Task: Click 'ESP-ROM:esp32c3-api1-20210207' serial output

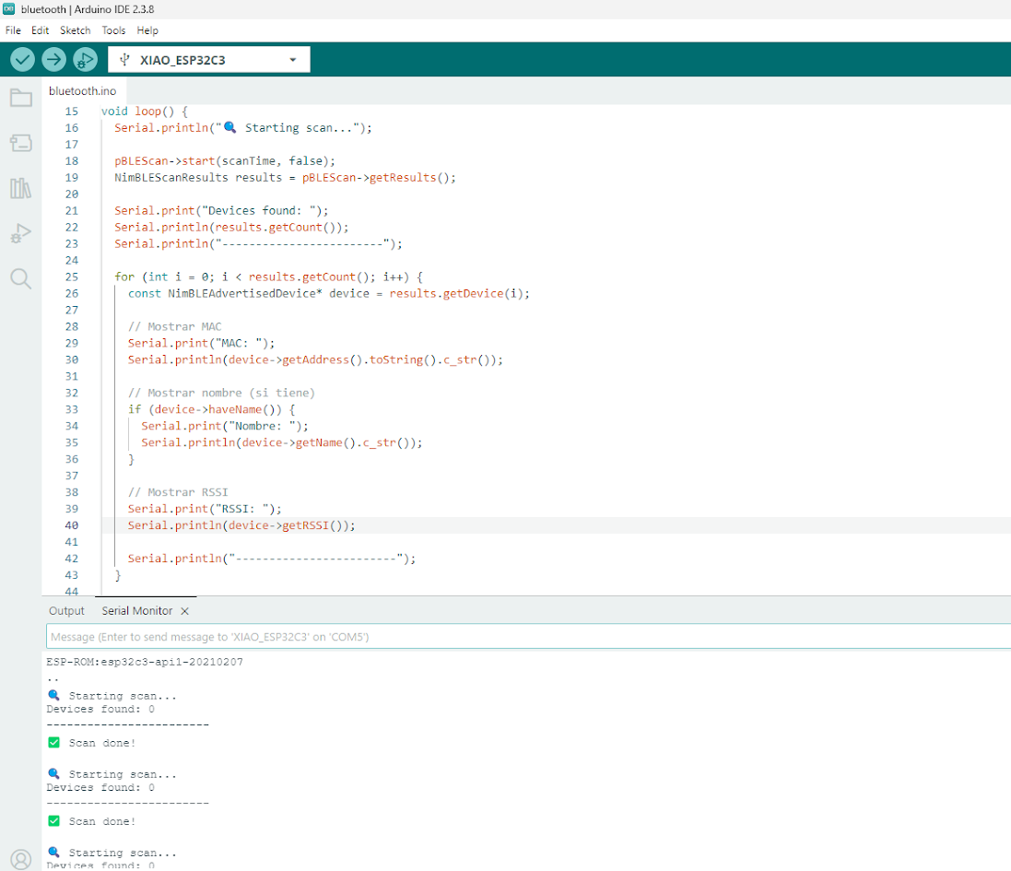Action: pos(145,662)
